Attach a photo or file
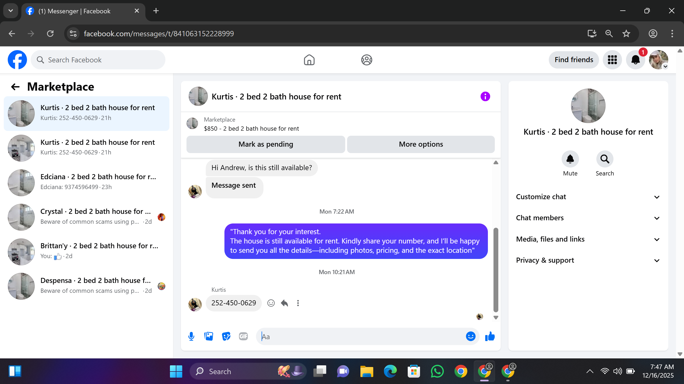The height and width of the screenshot is (384, 684). (x=209, y=336)
